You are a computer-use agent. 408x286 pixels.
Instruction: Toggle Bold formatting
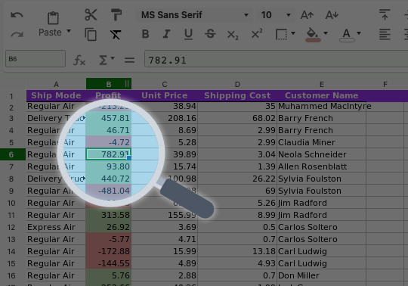coord(146,34)
